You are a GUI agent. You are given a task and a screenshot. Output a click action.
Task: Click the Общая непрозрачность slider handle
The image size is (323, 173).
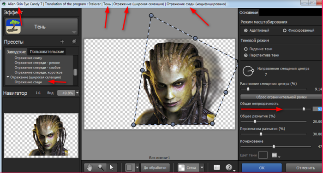(x=304, y=109)
